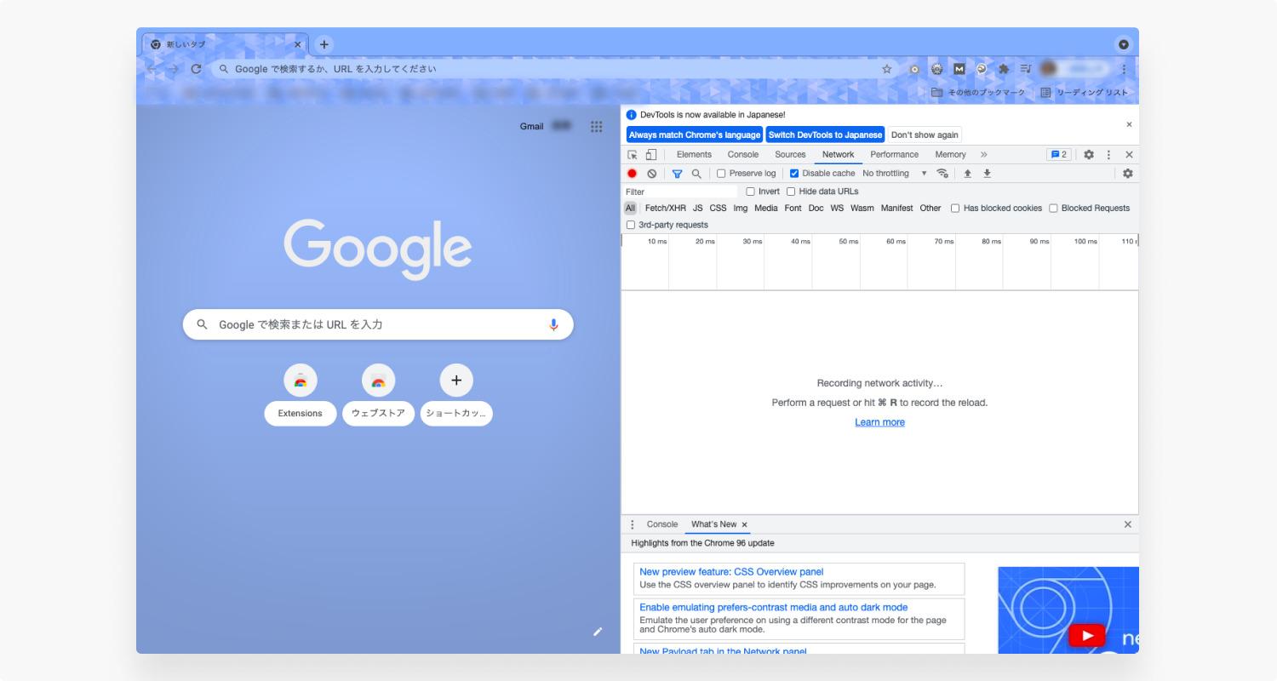Enable Blocked Requests checkbox

click(x=1053, y=209)
